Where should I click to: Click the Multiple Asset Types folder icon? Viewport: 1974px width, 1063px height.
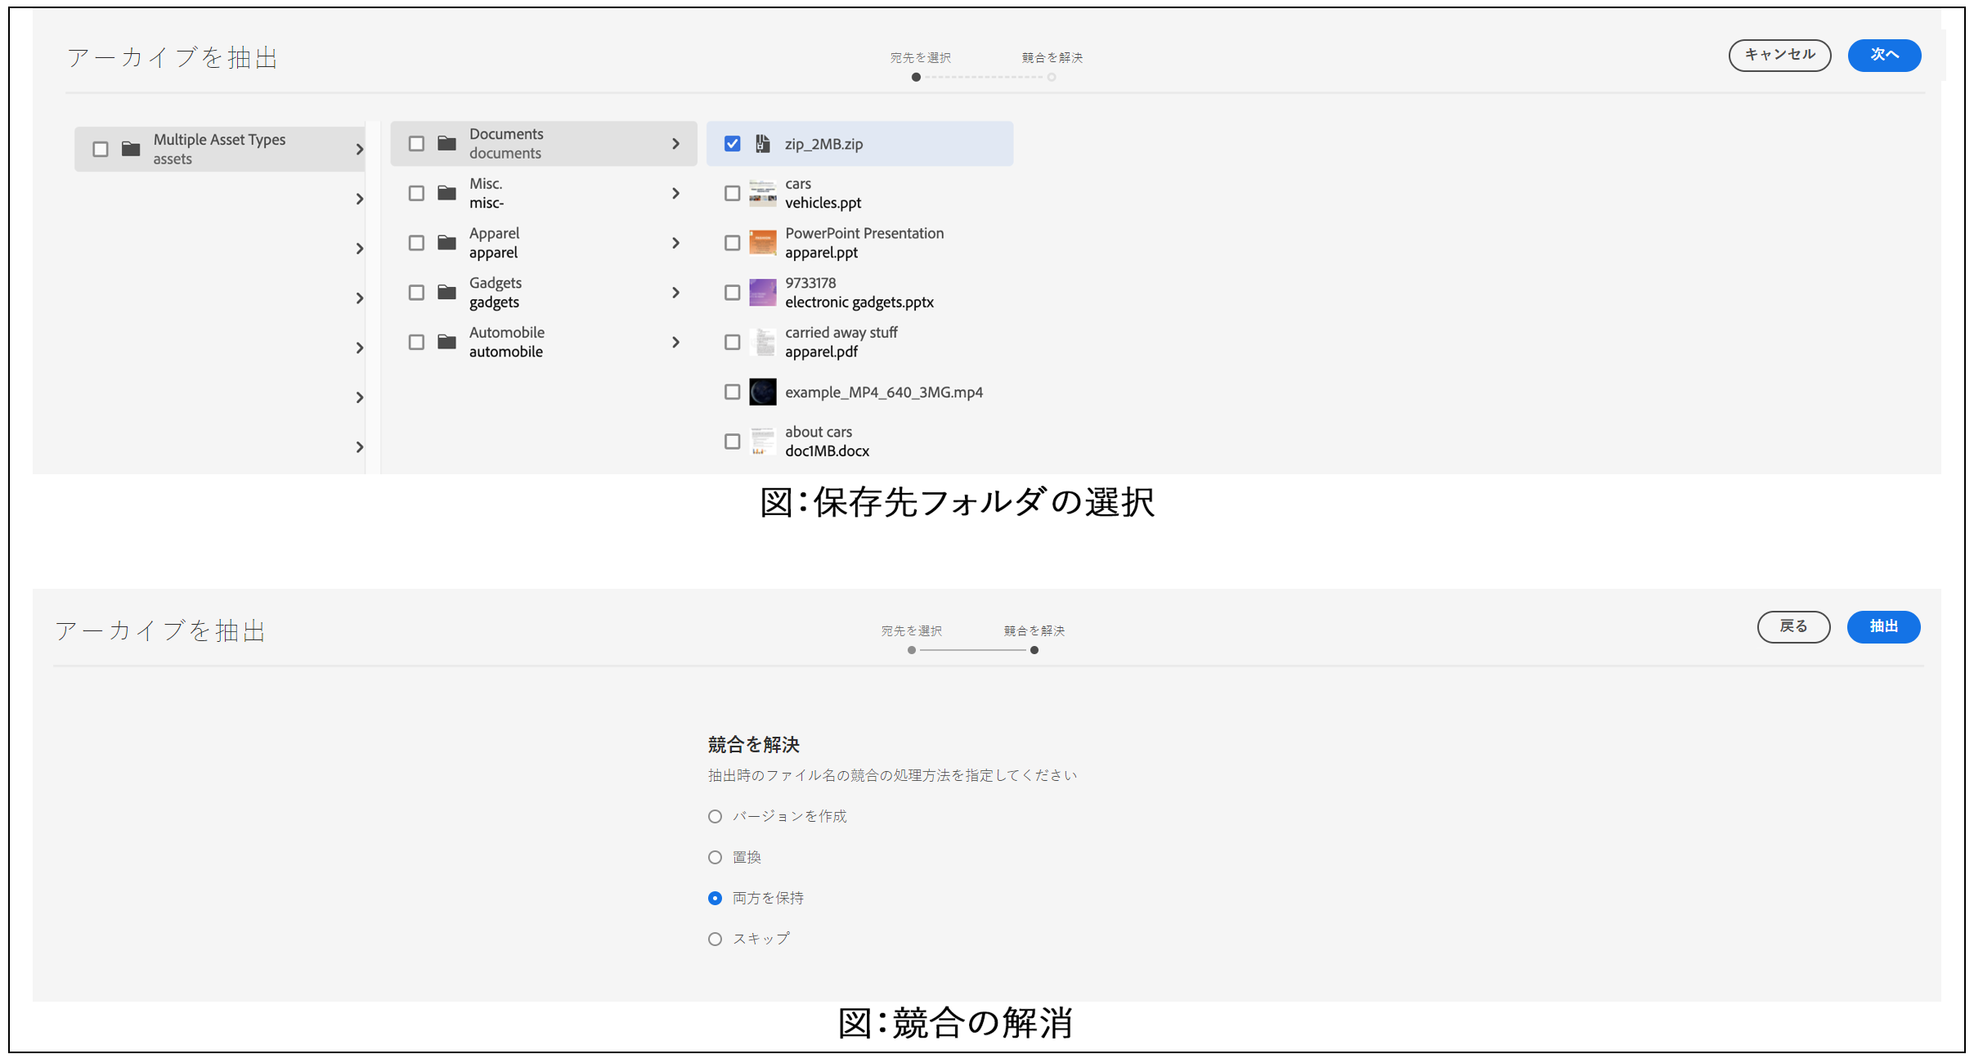point(131,149)
